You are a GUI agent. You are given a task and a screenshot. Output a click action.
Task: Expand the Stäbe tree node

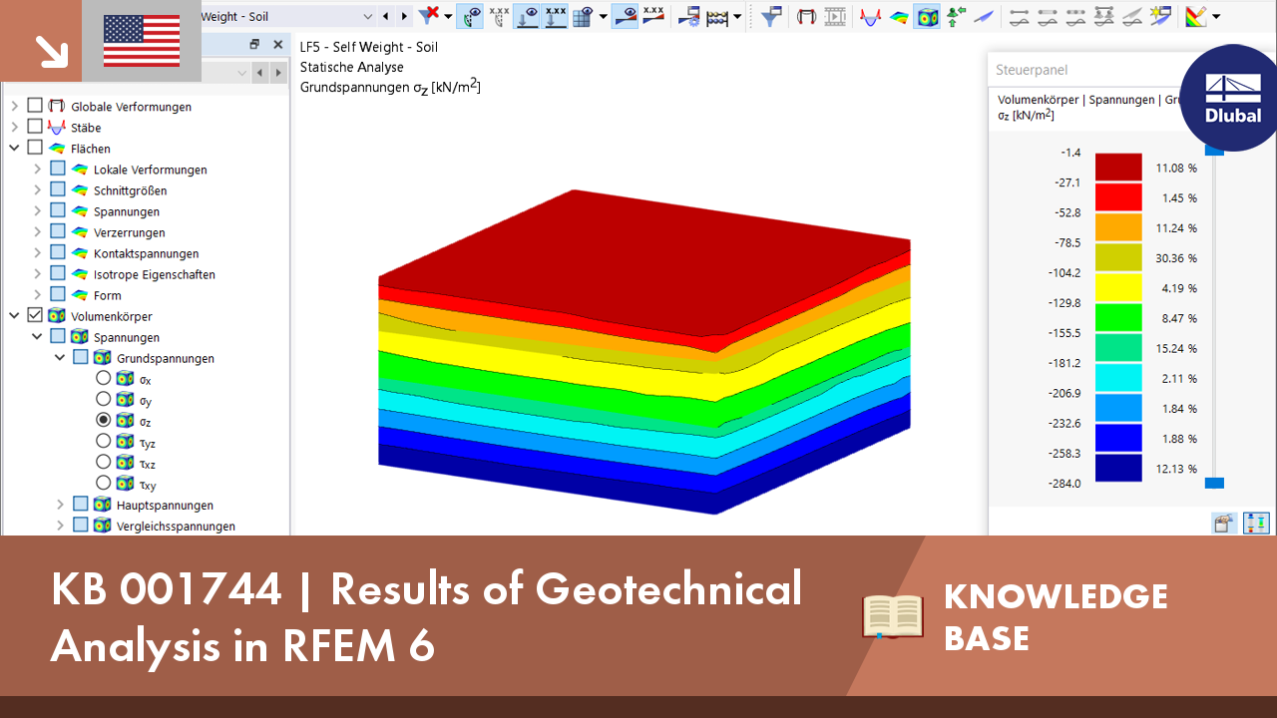(x=15, y=127)
